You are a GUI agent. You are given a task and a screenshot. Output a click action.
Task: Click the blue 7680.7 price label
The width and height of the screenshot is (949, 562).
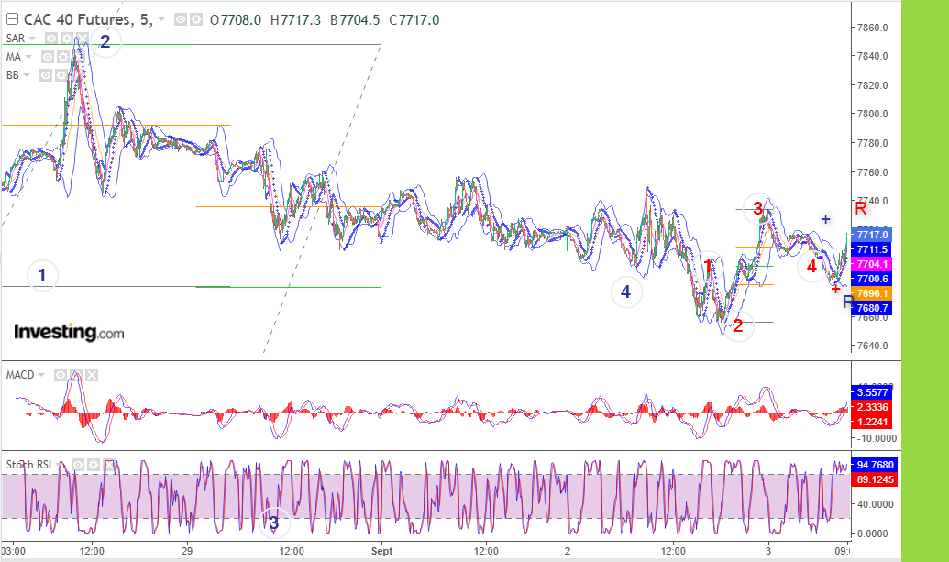coord(872,309)
